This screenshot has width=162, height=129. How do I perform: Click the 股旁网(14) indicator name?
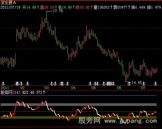(11, 92)
